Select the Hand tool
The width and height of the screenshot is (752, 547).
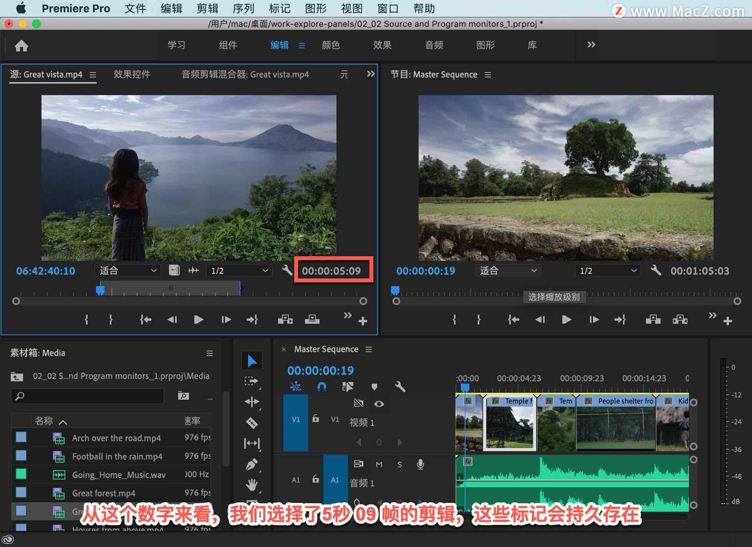(251, 485)
